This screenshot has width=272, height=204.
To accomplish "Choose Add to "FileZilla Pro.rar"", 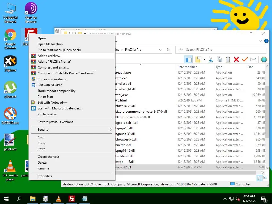I will (x=72, y=62).
